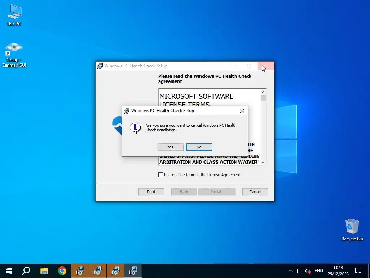Click the ENG language indicator
This screenshot has height=278, width=370.
[319, 271]
